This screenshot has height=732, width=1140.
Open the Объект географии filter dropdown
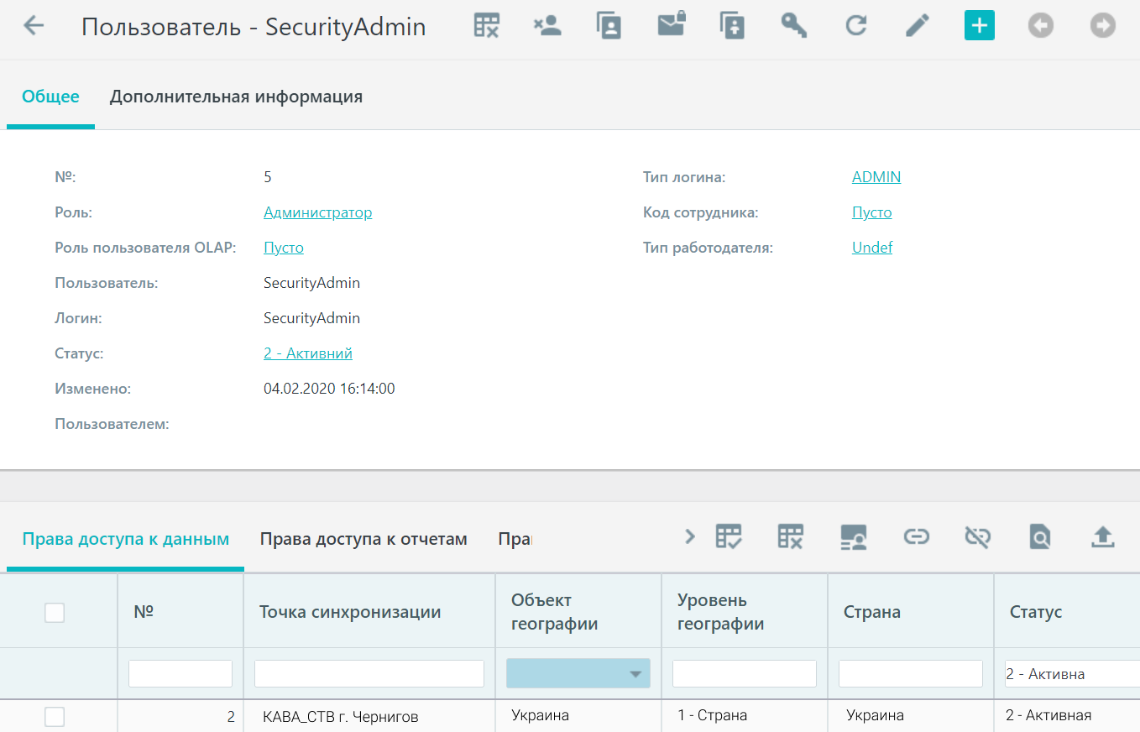click(x=578, y=673)
